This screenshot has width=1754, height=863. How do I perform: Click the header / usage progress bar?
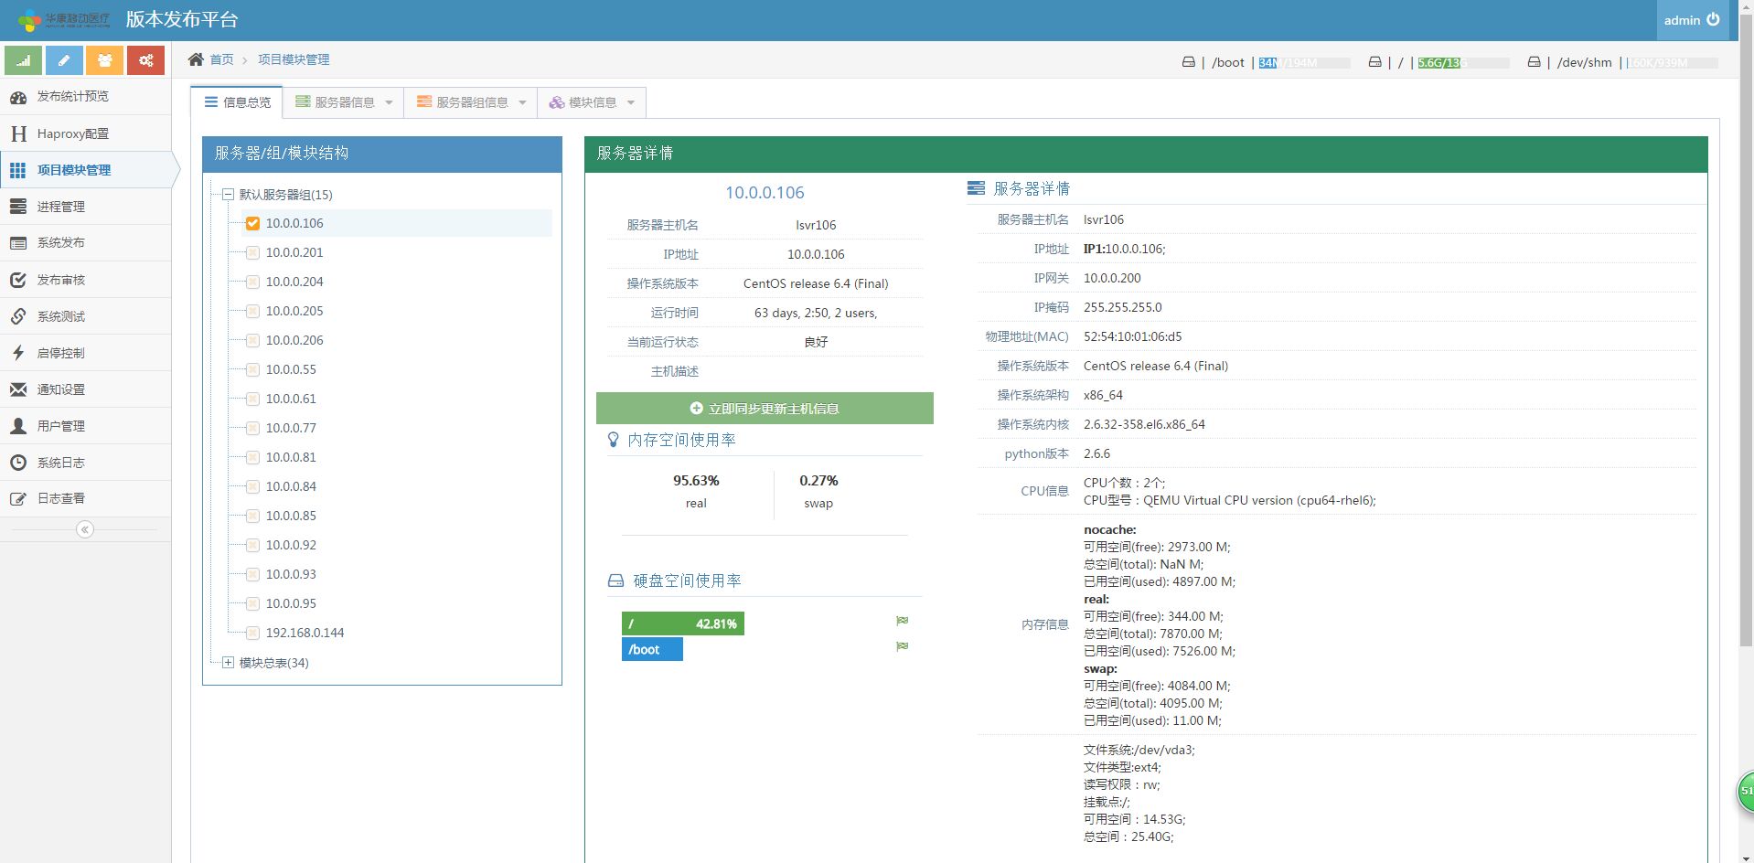click(x=1463, y=62)
